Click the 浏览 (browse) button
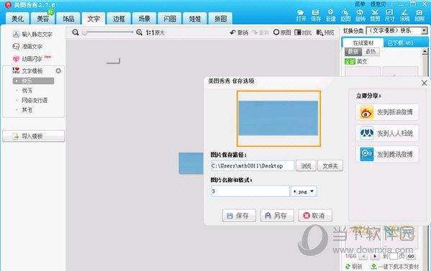431x271 pixels. coord(306,166)
